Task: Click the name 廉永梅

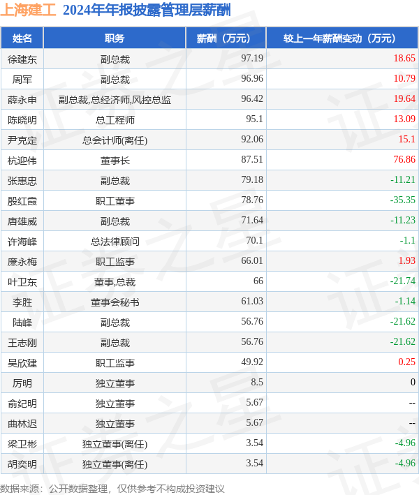Action: (22, 262)
